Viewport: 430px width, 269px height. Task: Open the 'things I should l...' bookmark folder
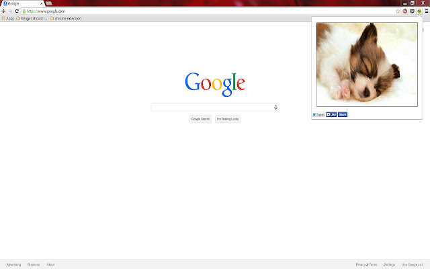click(32, 19)
